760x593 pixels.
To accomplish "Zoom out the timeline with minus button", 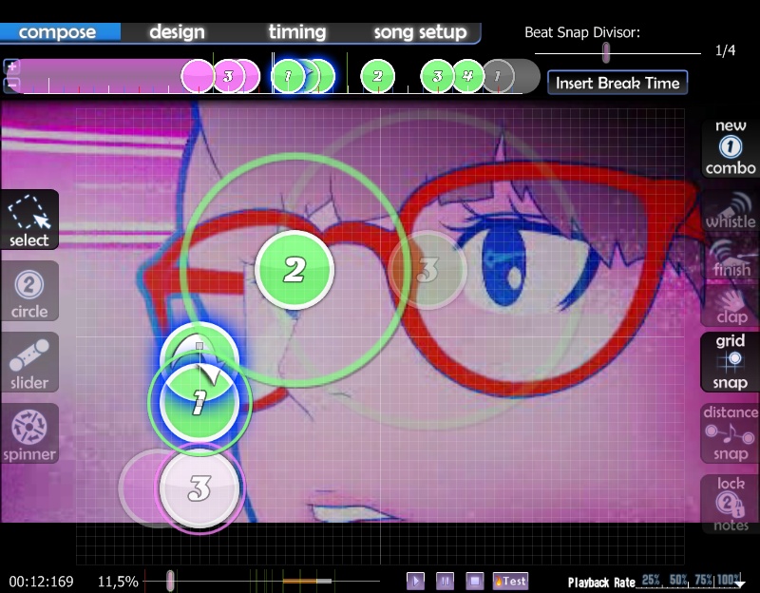I will pos(11,85).
